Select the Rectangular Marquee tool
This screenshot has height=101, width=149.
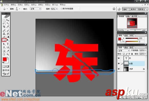pos(4,20)
